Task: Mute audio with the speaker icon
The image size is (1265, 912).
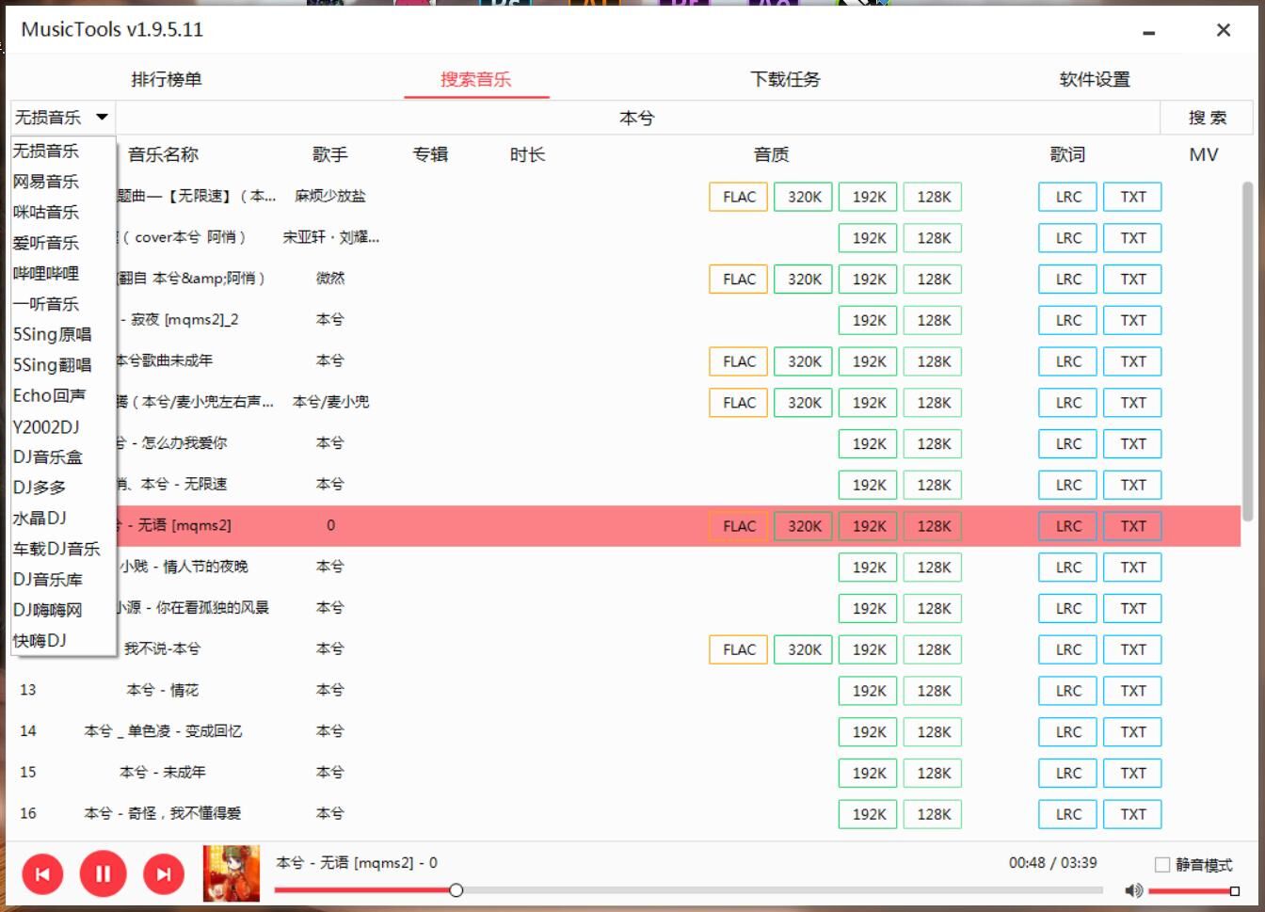Action: pos(1133,890)
